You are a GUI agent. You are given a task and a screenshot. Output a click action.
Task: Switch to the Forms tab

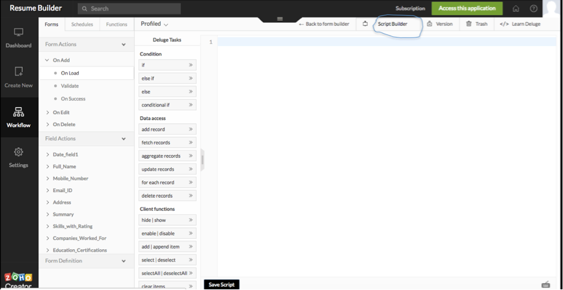point(51,25)
